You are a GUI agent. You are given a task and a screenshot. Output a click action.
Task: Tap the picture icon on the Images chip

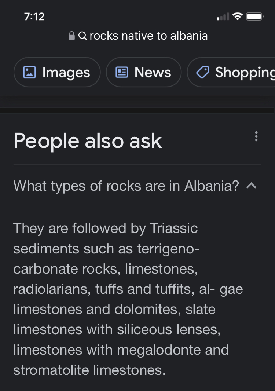[29, 72]
